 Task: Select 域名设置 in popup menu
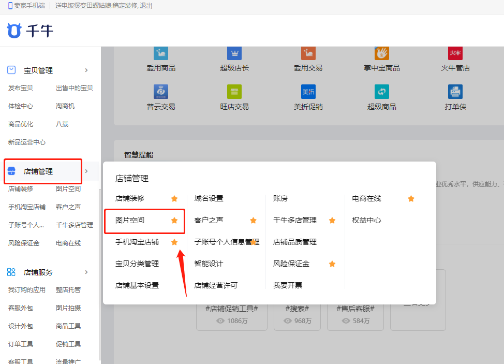209,198
